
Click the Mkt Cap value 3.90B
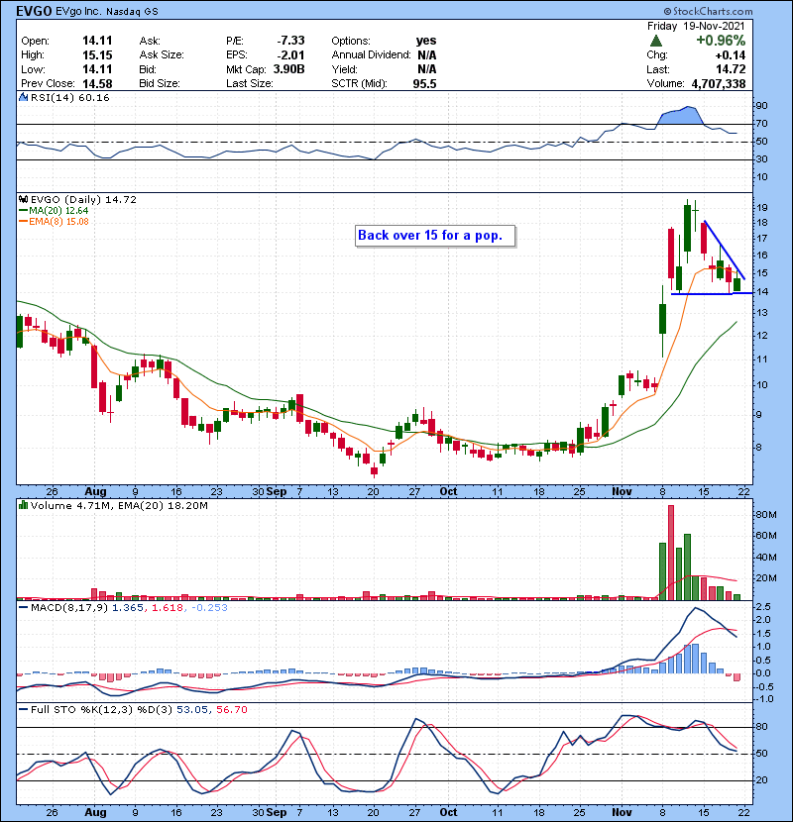pos(288,69)
